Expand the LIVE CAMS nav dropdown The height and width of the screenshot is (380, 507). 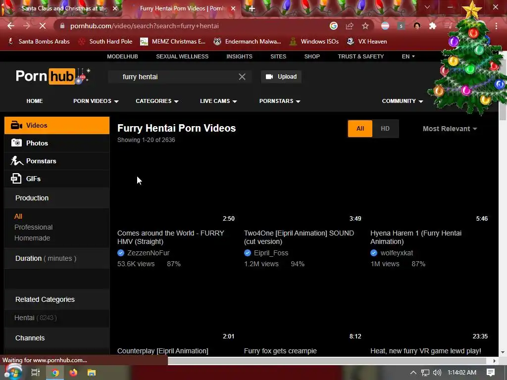tap(218, 101)
